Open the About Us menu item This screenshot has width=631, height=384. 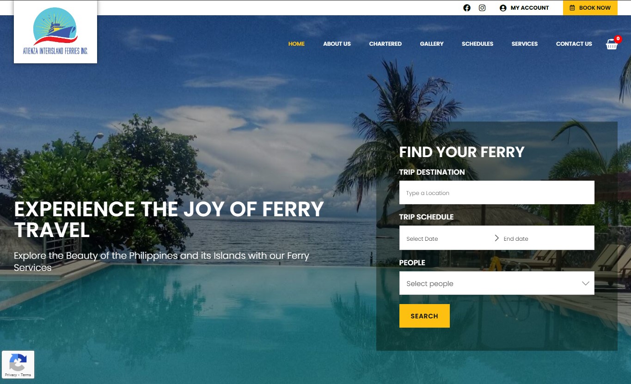[x=337, y=44]
